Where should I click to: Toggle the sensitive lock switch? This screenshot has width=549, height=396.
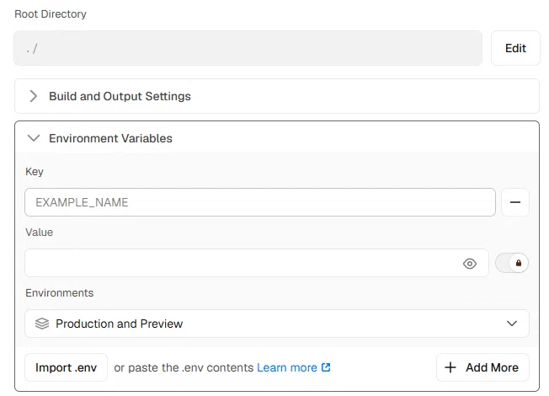coord(512,263)
